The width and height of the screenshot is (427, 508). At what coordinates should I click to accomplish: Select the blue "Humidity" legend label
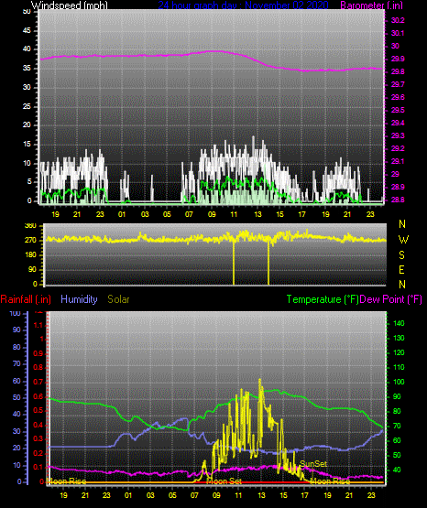(79, 299)
